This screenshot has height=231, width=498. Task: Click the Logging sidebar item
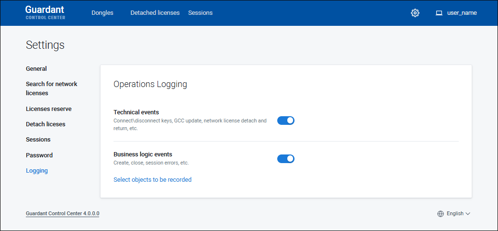[37, 171]
